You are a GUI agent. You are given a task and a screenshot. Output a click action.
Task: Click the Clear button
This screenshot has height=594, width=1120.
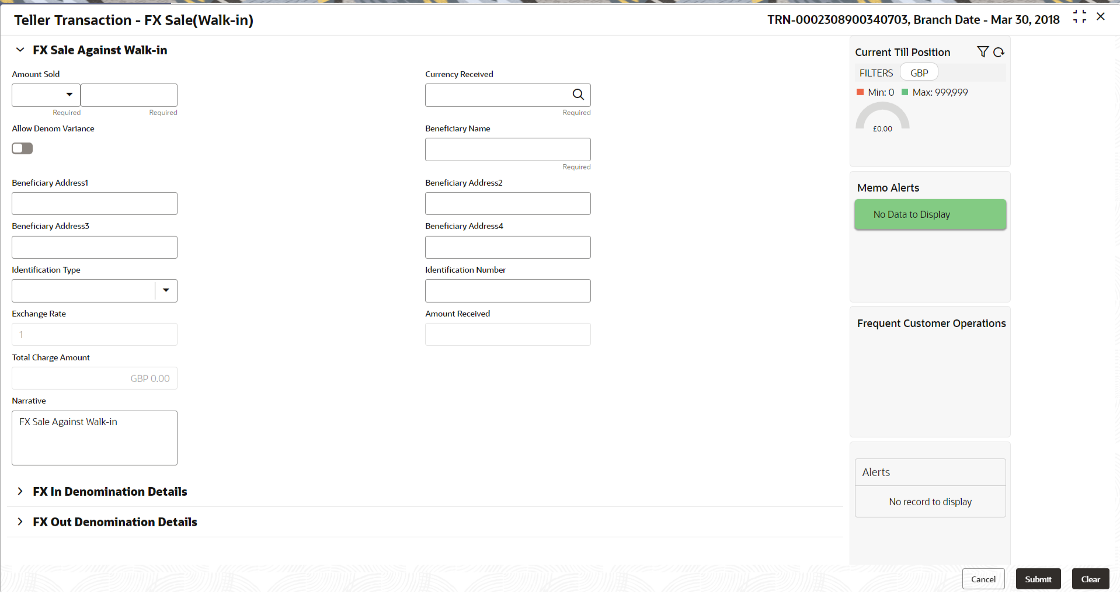1091,579
